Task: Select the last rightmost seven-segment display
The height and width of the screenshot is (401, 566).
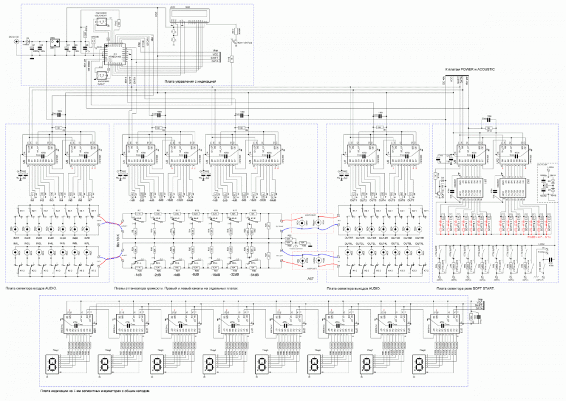Action: (419, 364)
